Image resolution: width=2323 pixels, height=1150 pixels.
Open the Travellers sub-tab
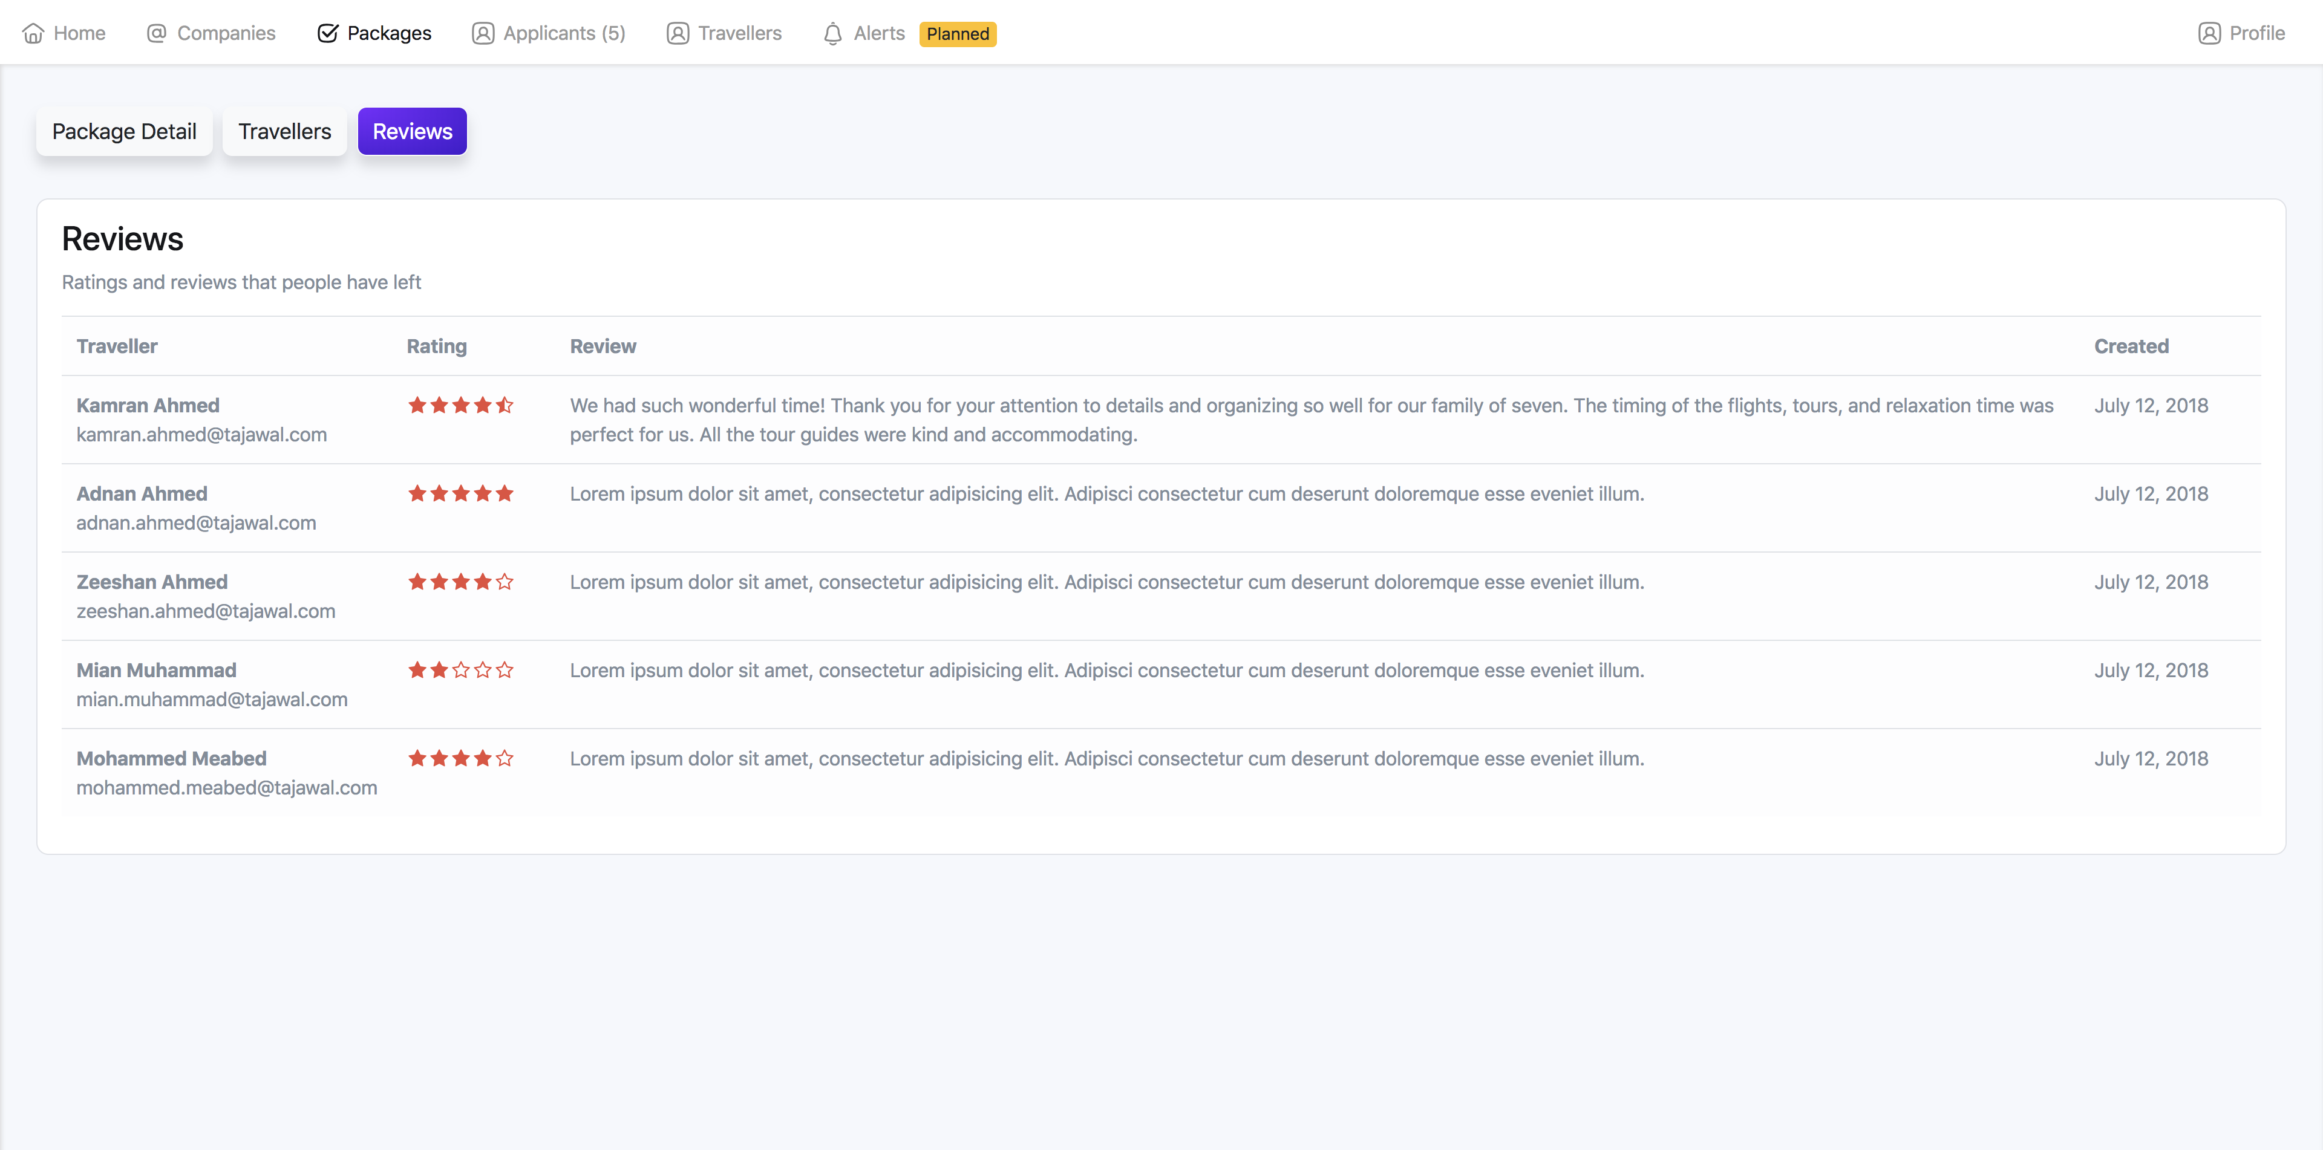[285, 132]
